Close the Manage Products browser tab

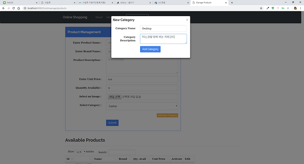click(x=226, y=3)
